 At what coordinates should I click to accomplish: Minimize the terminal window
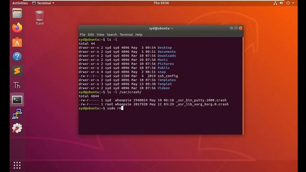(x=231, y=28)
